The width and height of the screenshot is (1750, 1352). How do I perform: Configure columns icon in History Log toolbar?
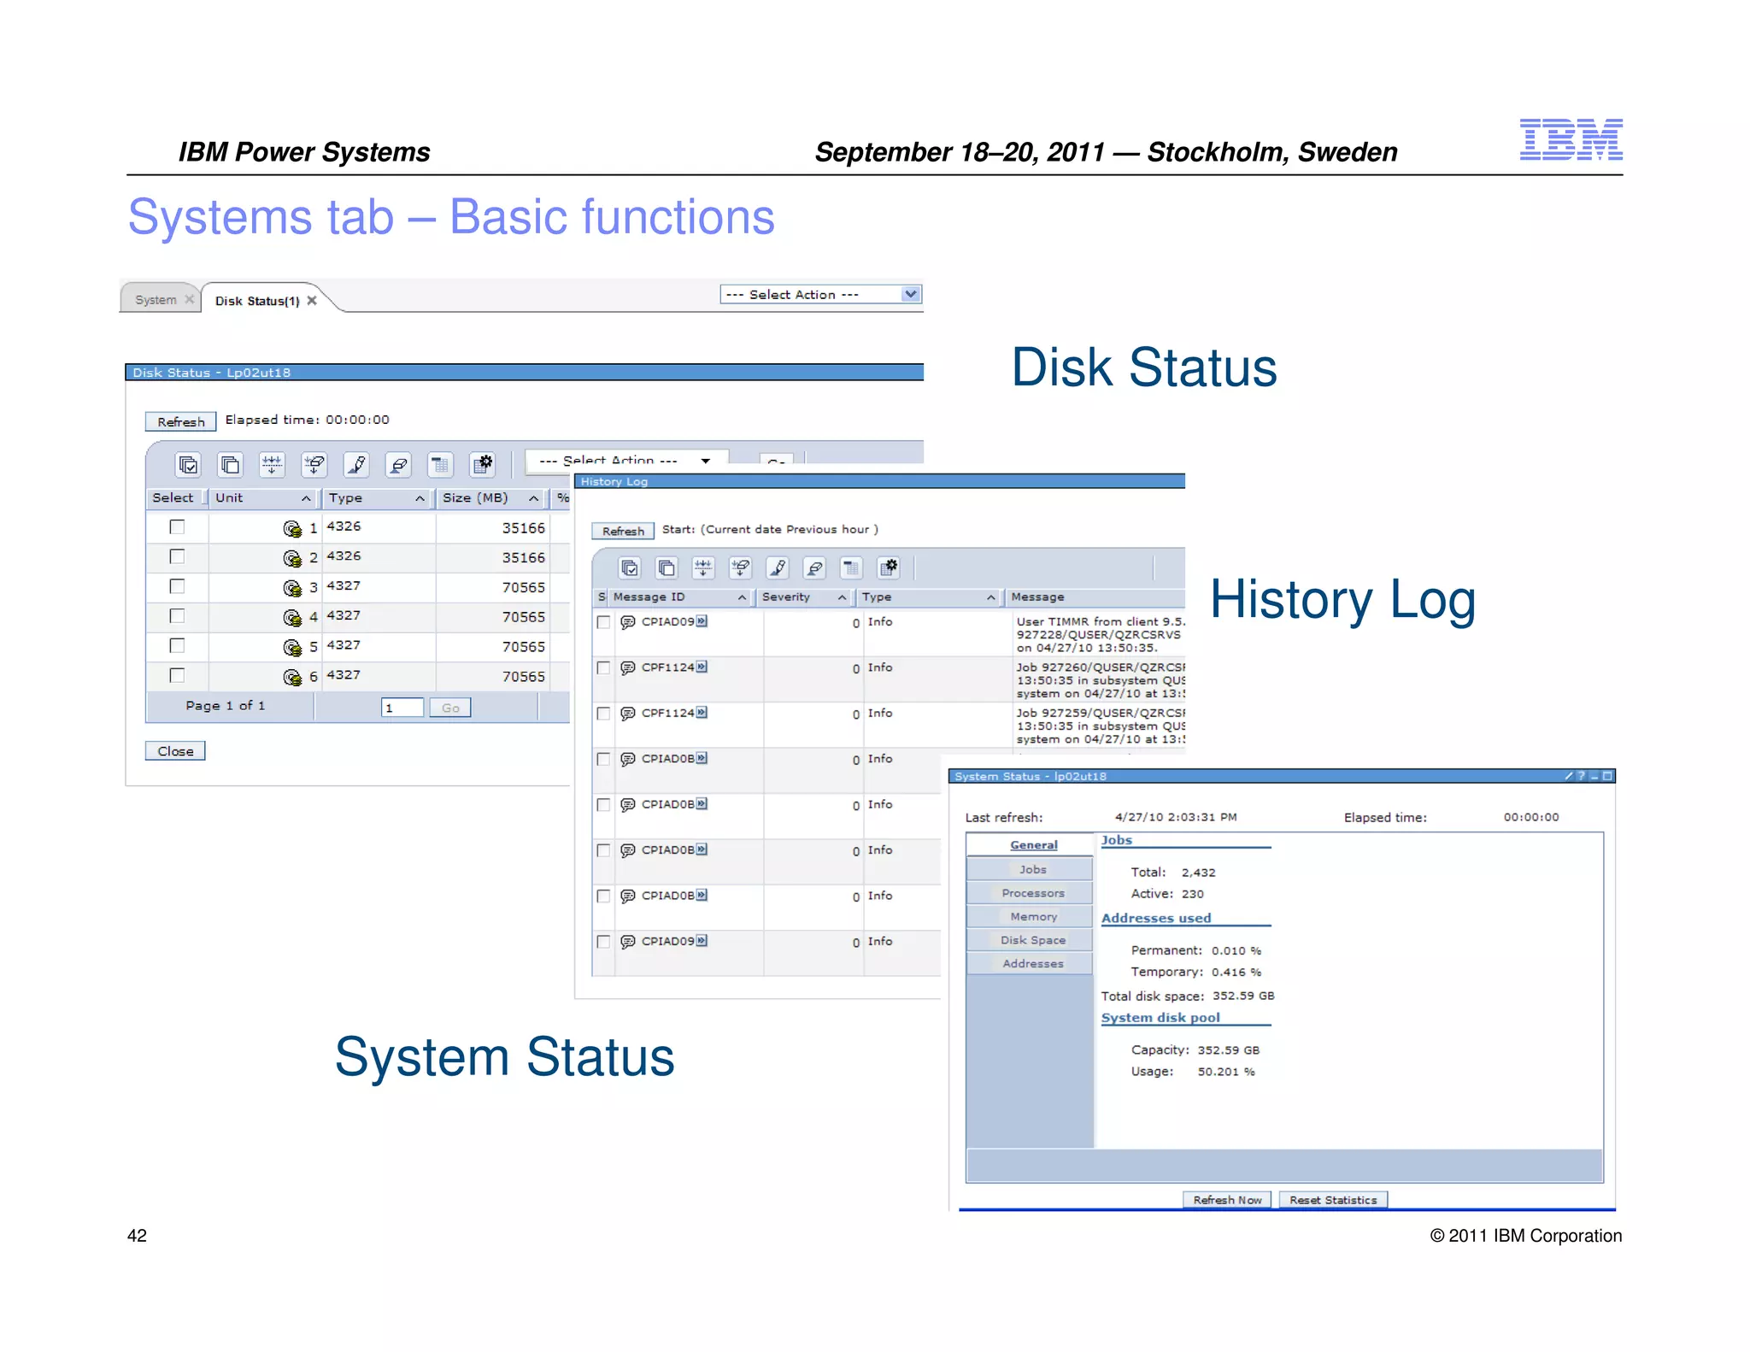[x=889, y=568]
